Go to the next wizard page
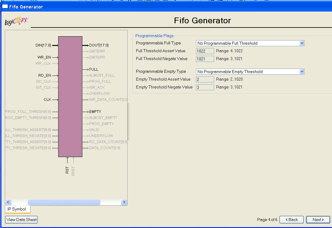This screenshot has height=228, width=332. (318, 220)
